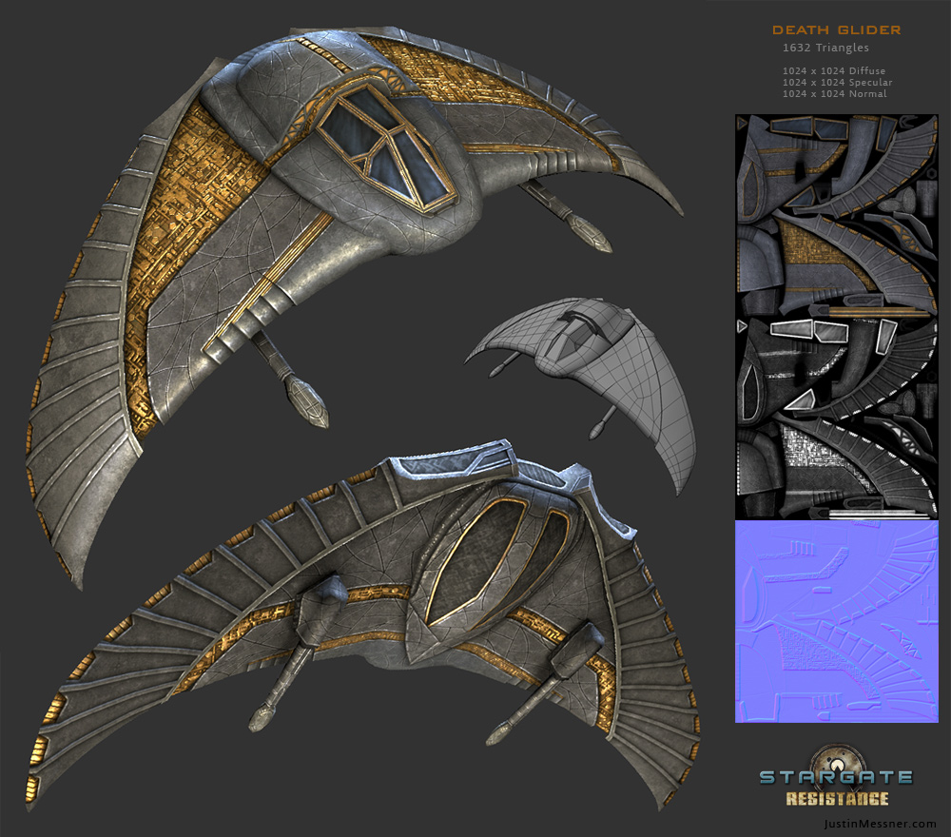Select the diffuse texture map thumbnail
Image resolution: width=951 pixels, height=837 pixels.
(x=836, y=215)
